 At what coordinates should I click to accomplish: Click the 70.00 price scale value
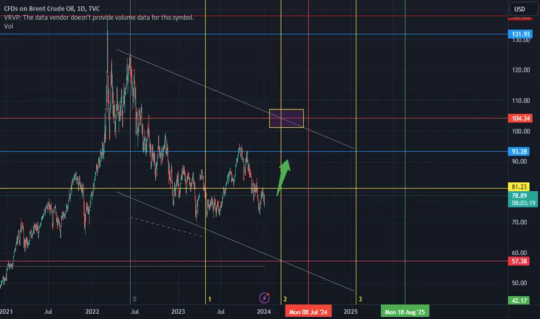pyautogui.click(x=519, y=222)
